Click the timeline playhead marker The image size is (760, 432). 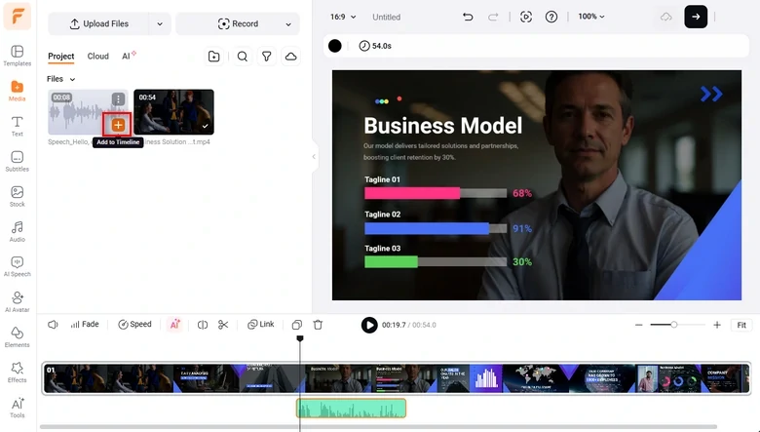pyautogui.click(x=300, y=338)
